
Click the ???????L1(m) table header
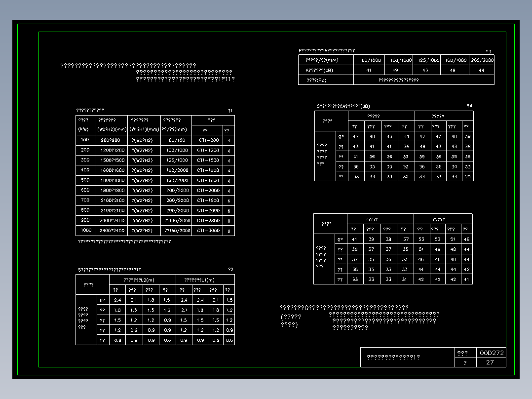pyautogui.click(x=199, y=280)
